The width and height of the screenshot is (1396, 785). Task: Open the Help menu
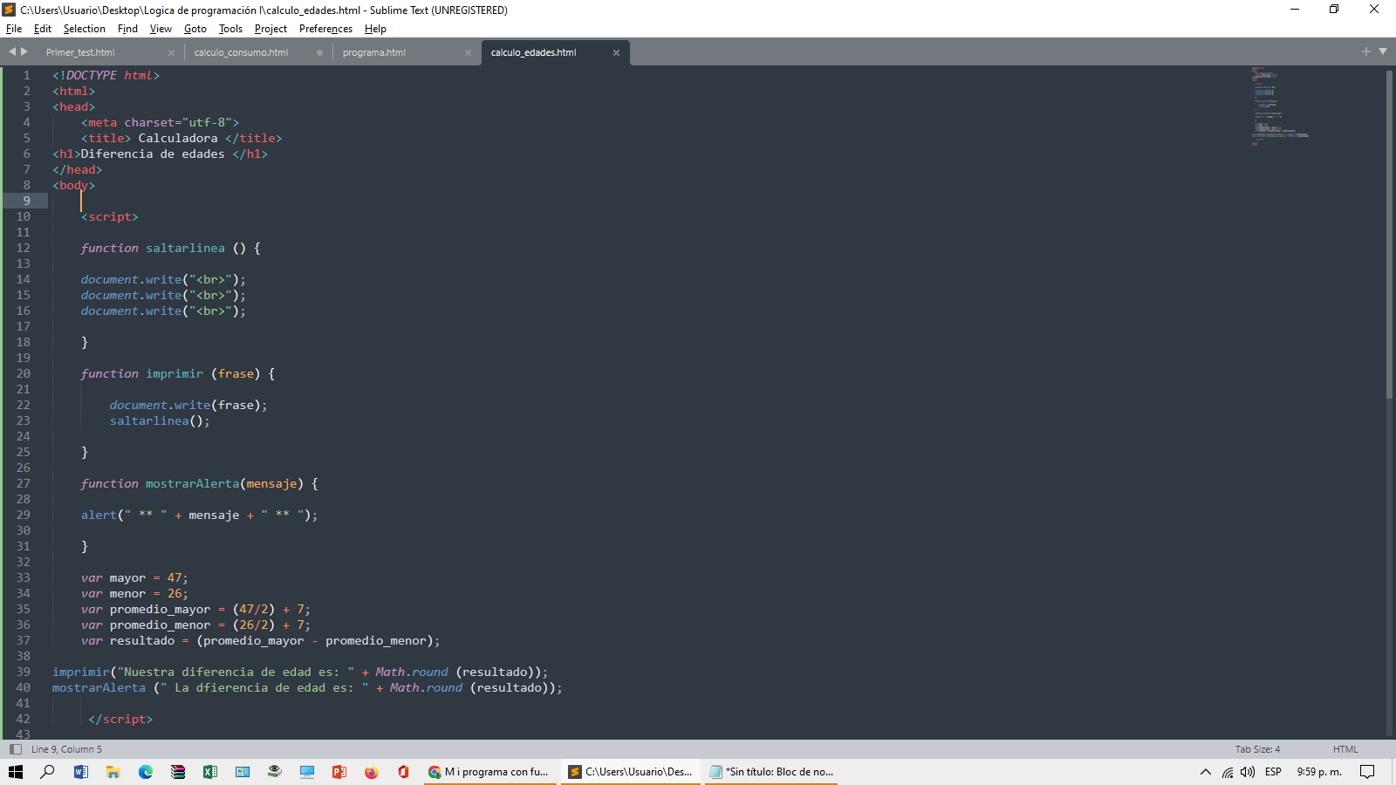(x=375, y=29)
